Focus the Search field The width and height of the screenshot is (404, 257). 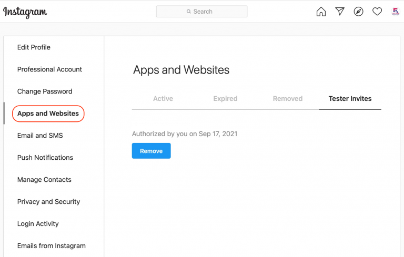(202, 12)
